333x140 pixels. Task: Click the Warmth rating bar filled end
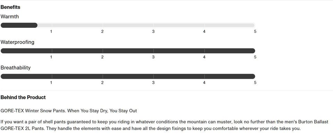click(x=35, y=25)
